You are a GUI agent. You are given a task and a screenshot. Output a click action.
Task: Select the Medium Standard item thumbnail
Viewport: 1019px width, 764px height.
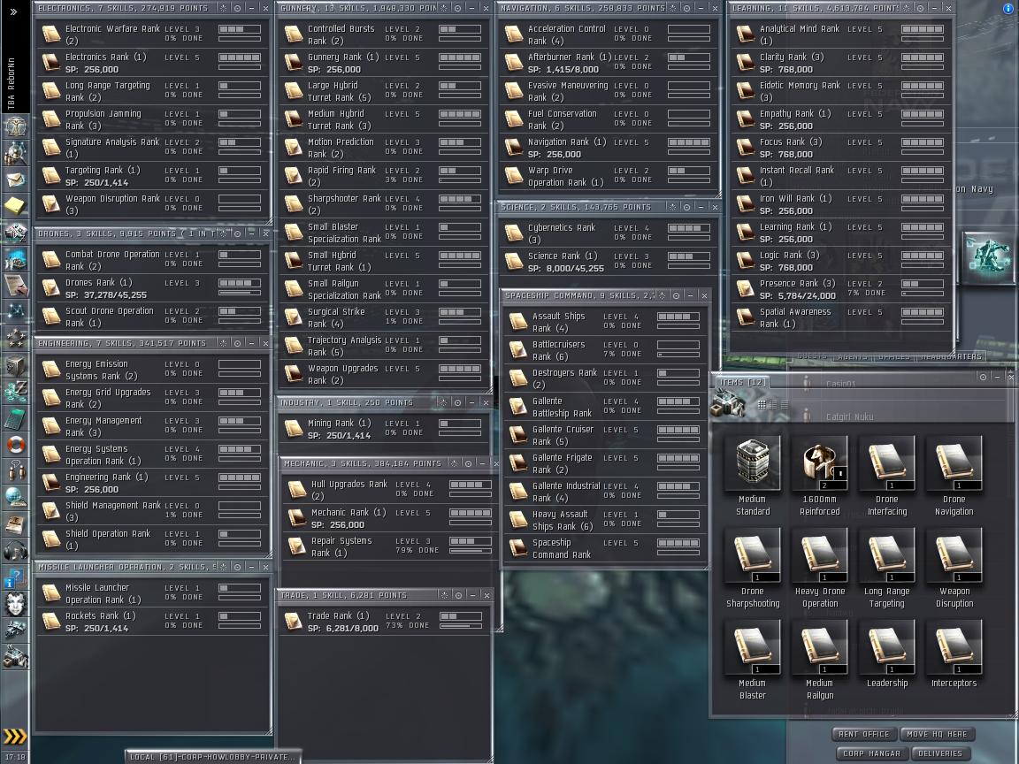click(753, 462)
